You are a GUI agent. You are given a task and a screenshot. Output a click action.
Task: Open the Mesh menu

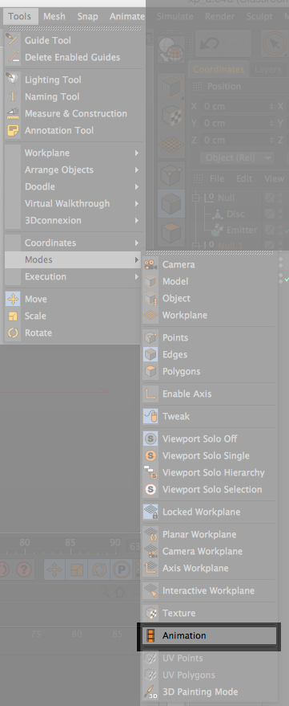(x=54, y=17)
